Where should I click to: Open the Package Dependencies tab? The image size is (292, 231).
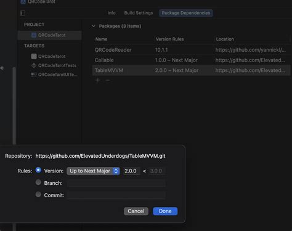coord(186,13)
